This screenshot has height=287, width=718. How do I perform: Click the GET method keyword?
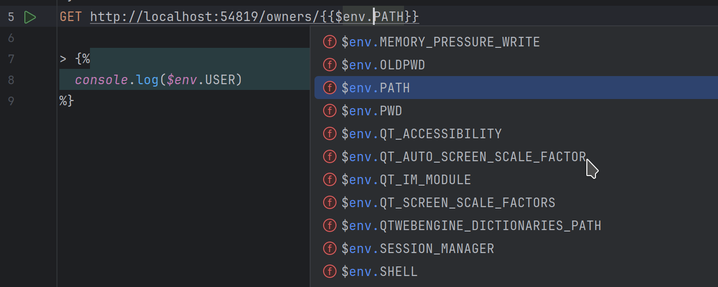pos(70,16)
